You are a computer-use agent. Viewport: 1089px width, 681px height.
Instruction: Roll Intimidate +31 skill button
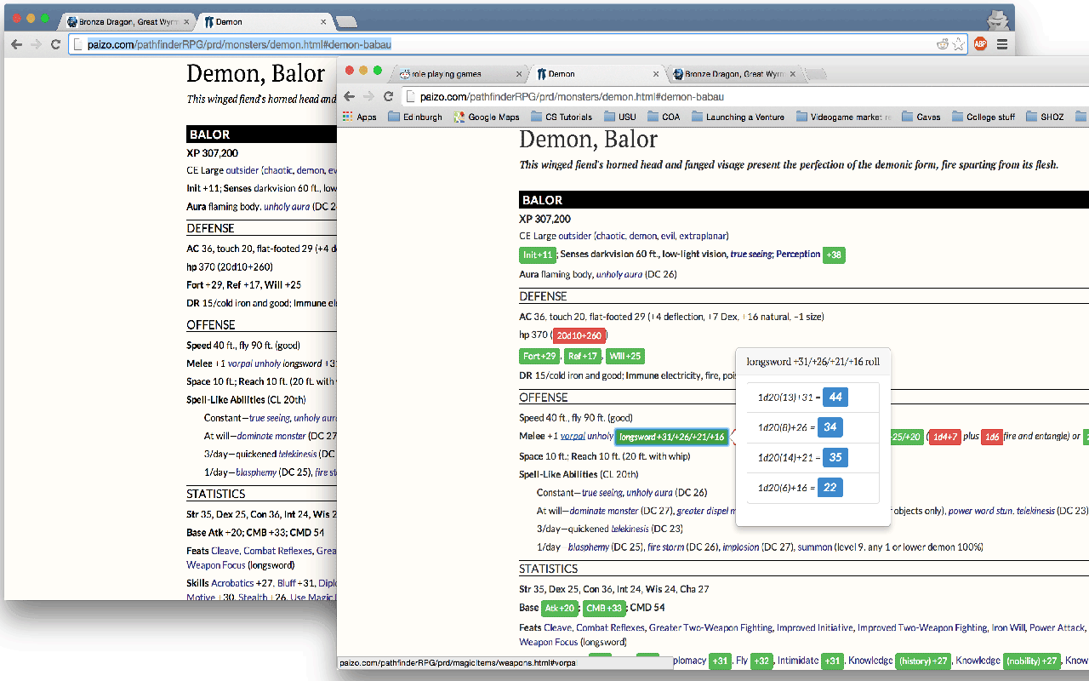[832, 661]
